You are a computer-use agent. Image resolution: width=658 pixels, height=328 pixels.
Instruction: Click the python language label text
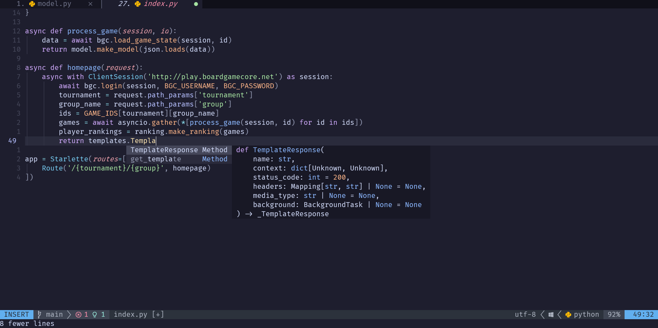pyautogui.click(x=586, y=314)
